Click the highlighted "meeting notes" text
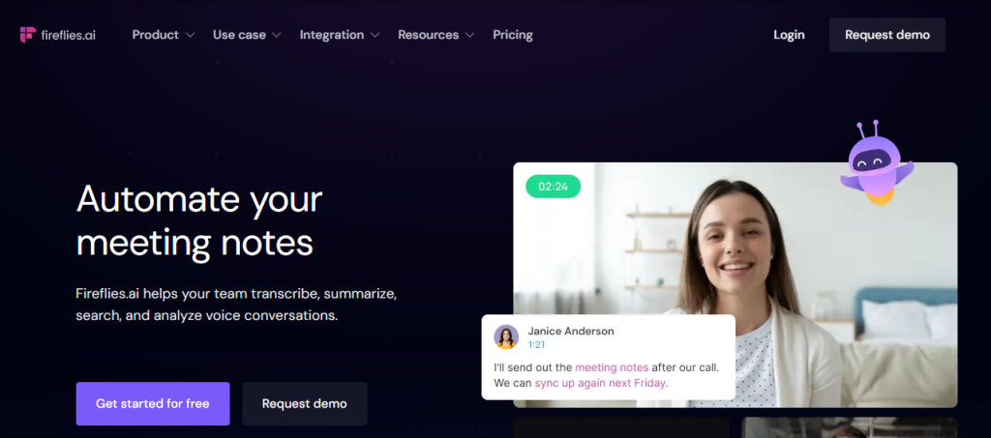The width and height of the screenshot is (991, 438). point(612,367)
